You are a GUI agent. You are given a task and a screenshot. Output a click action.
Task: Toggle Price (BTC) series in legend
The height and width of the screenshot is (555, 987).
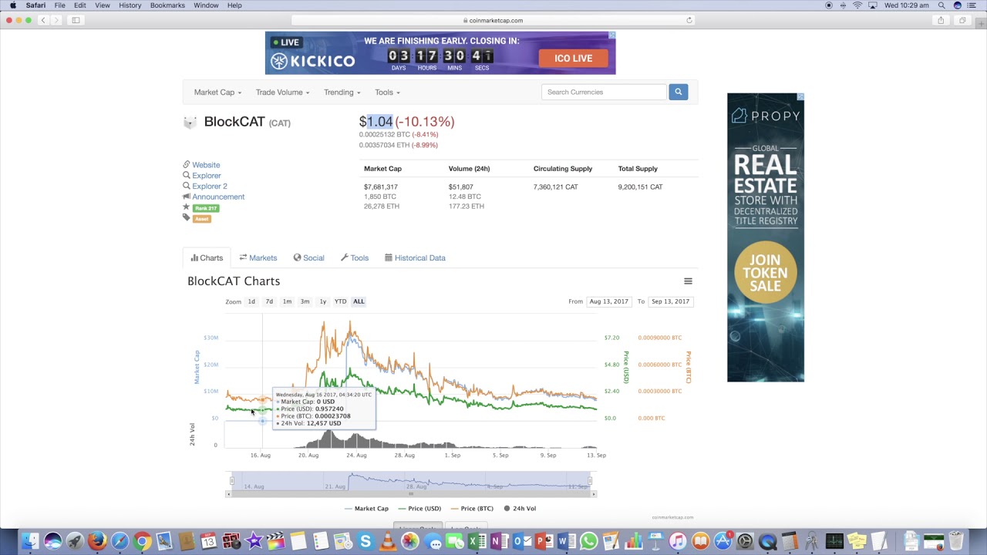click(471, 508)
